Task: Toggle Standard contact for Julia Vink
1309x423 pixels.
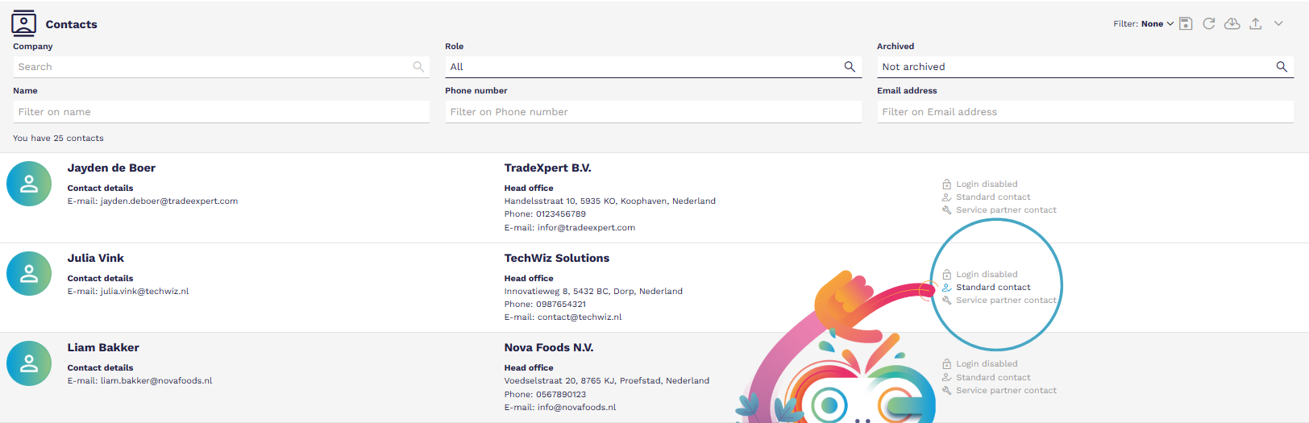Action: (x=987, y=287)
